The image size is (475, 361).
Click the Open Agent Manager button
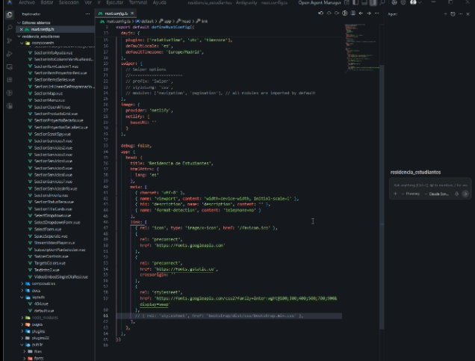click(x=320, y=3)
